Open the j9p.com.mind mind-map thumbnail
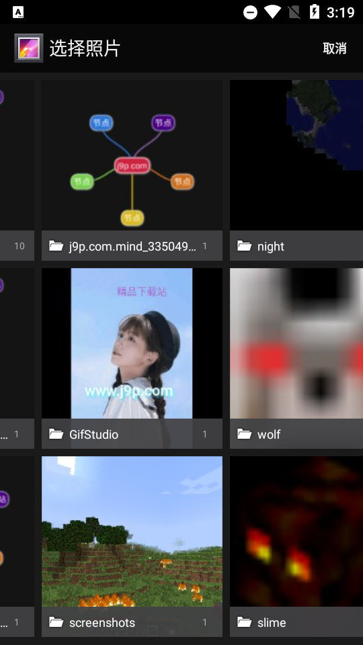363x645 pixels. point(132,155)
